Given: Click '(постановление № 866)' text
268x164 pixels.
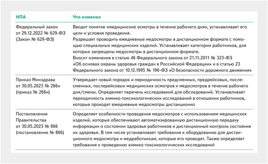Looking at the screenshot, I should pos(40,133).
